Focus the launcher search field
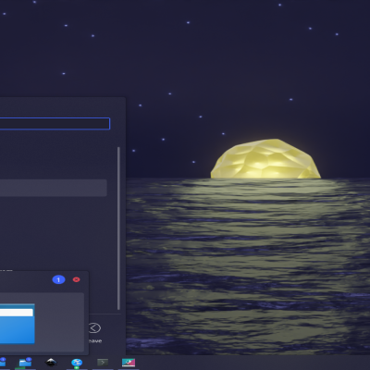This screenshot has height=370, width=370. pos(55,124)
